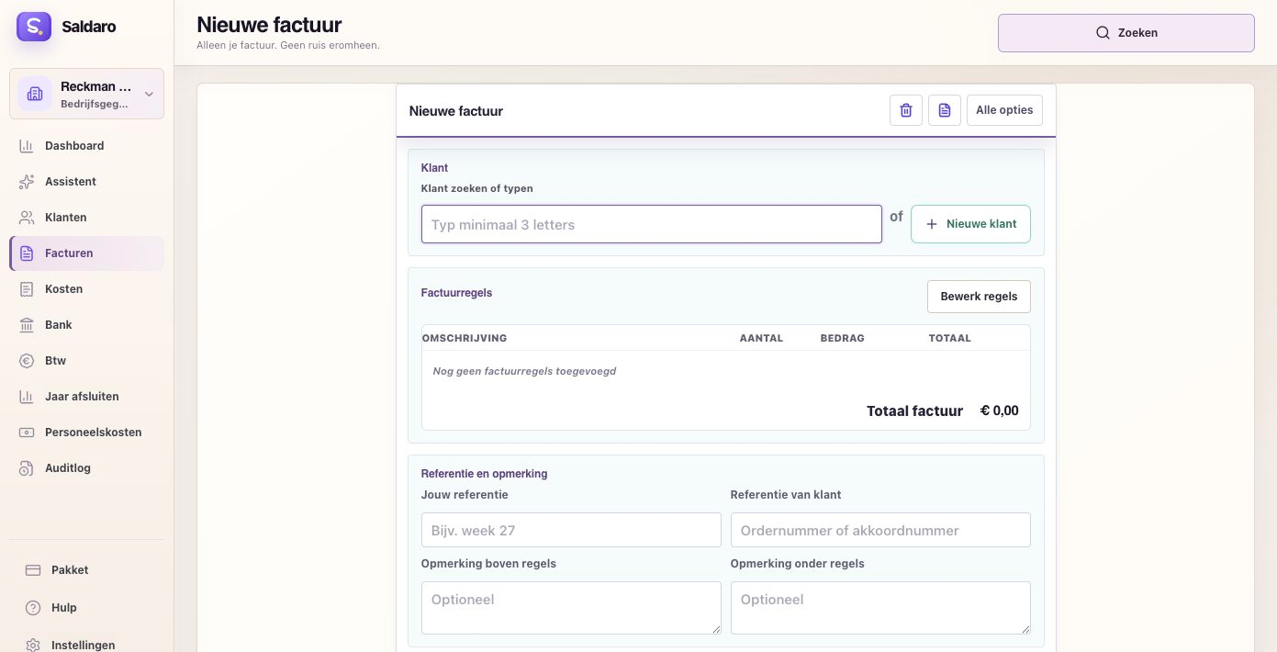The width and height of the screenshot is (1277, 652).
Task: Select Kosten in the sidebar
Action: (87, 289)
